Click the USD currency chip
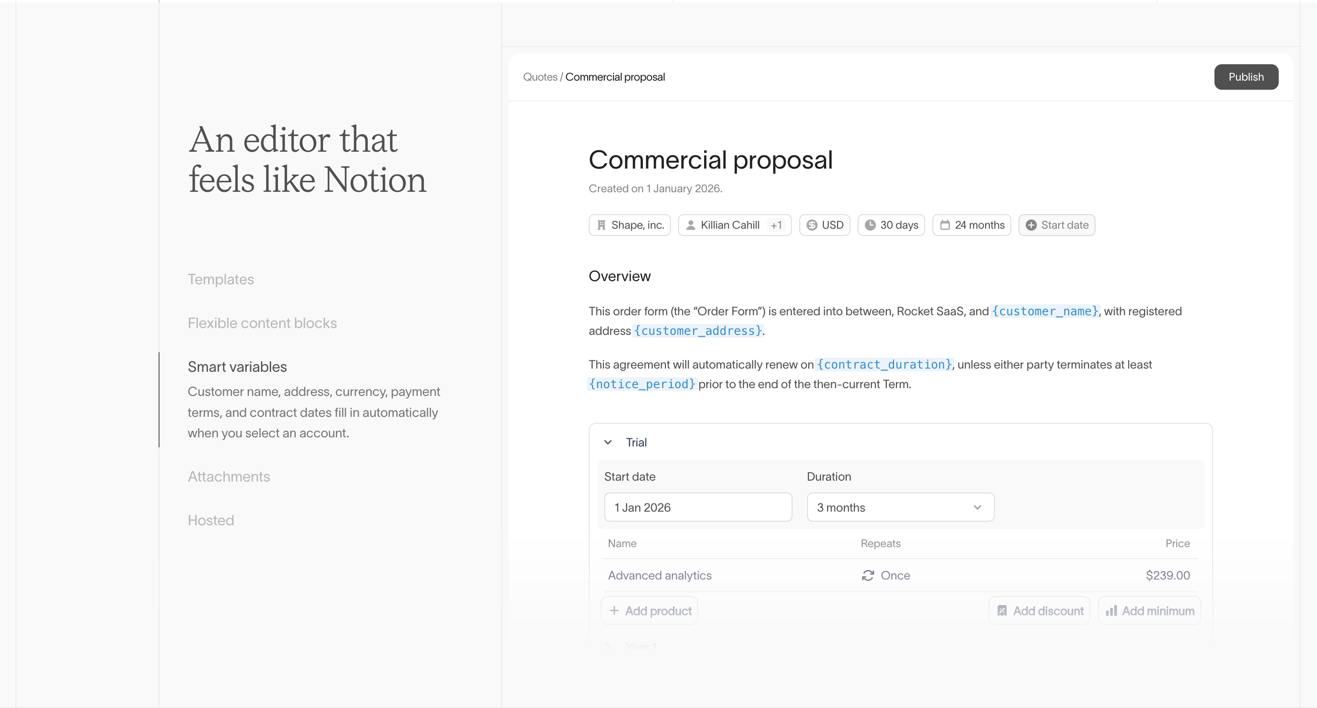 pyautogui.click(x=825, y=225)
